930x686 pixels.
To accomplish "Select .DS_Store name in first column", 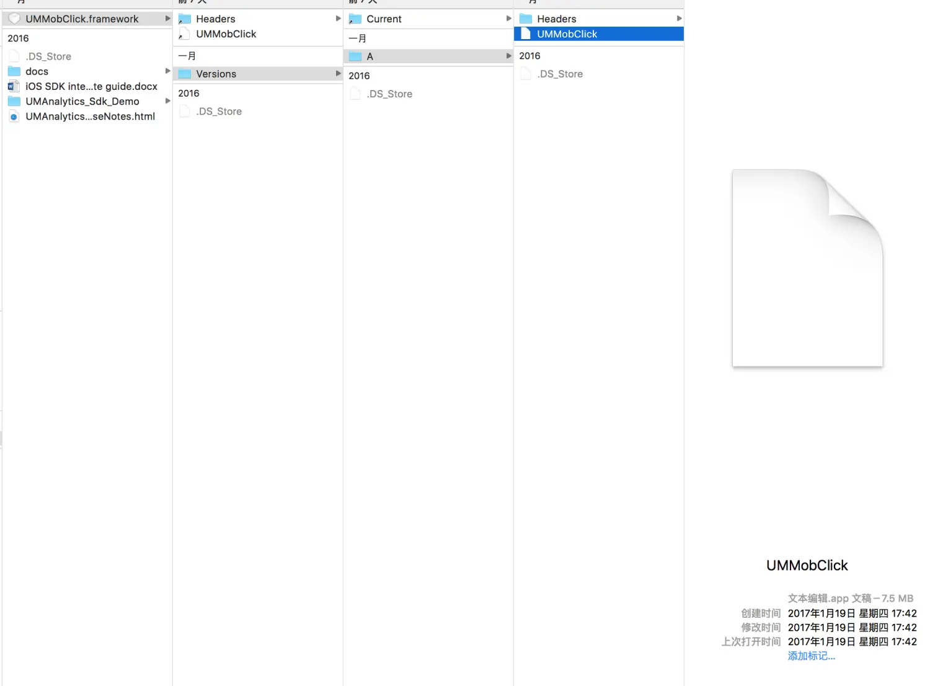I will point(48,56).
